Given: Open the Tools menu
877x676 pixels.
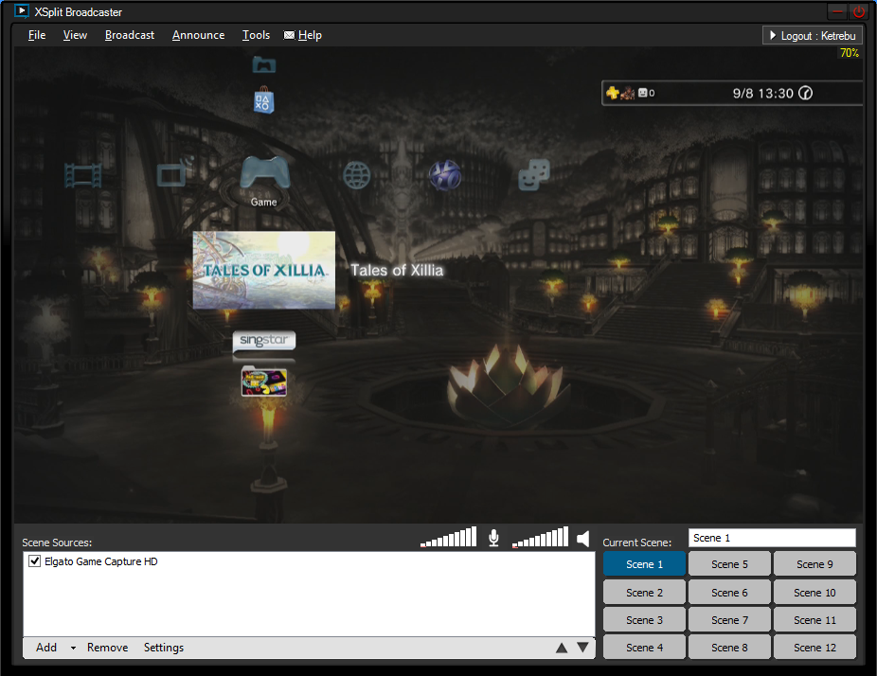Looking at the screenshot, I should coord(256,35).
